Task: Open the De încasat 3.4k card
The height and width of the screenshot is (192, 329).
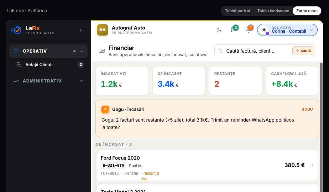Action: [179, 81]
